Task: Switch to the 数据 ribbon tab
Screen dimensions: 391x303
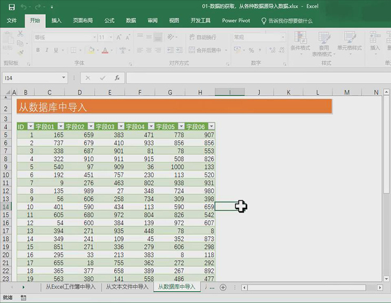Action: (x=131, y=21)
